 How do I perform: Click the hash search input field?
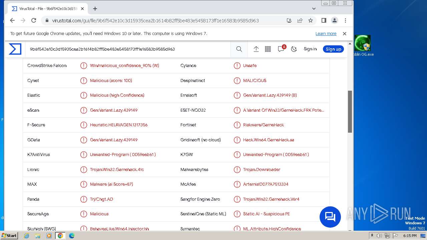click(x=128, y=49)
